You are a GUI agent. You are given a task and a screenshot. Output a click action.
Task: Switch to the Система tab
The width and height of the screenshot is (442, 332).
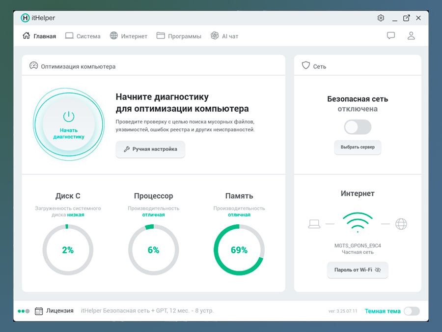coord(83,36)
